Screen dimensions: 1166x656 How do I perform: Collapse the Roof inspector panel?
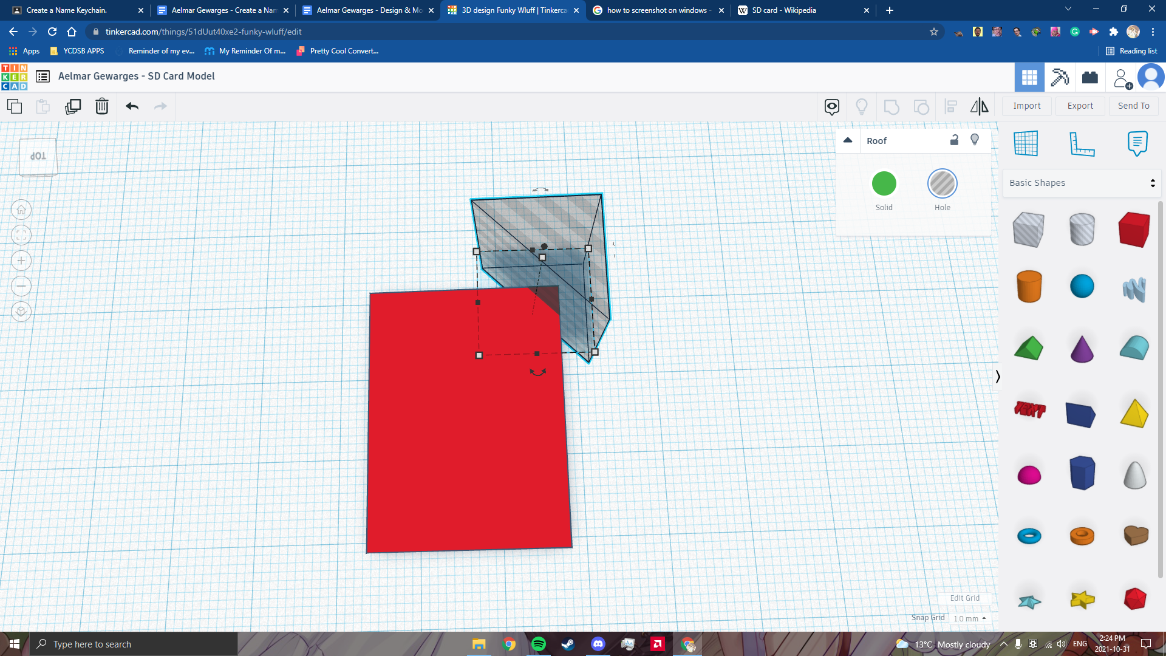click(847, 140)
